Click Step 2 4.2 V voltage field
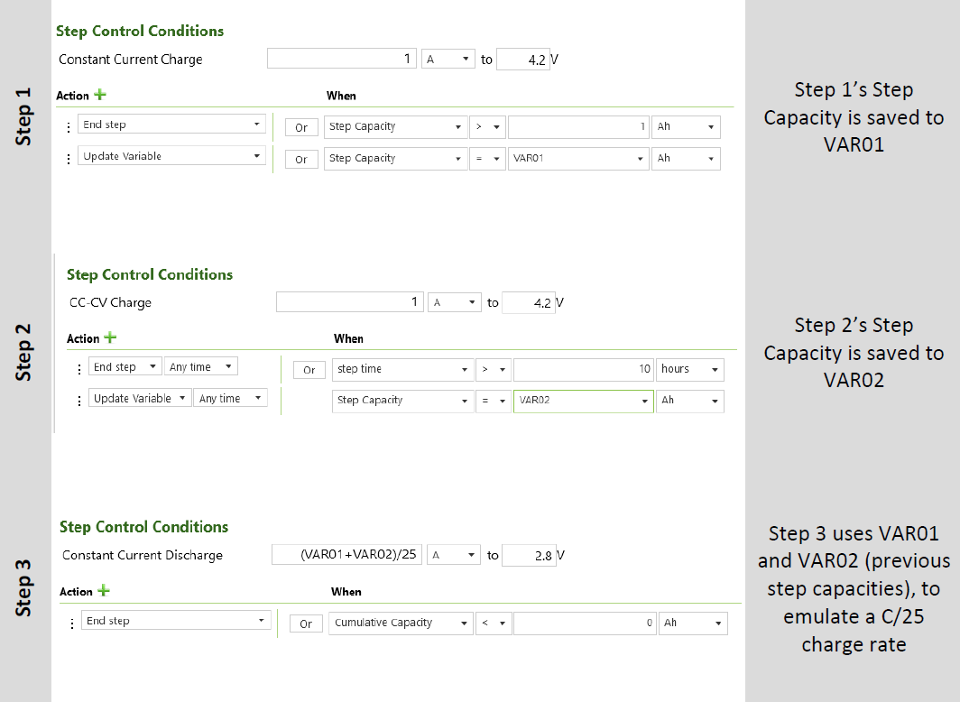 (529, 302)
